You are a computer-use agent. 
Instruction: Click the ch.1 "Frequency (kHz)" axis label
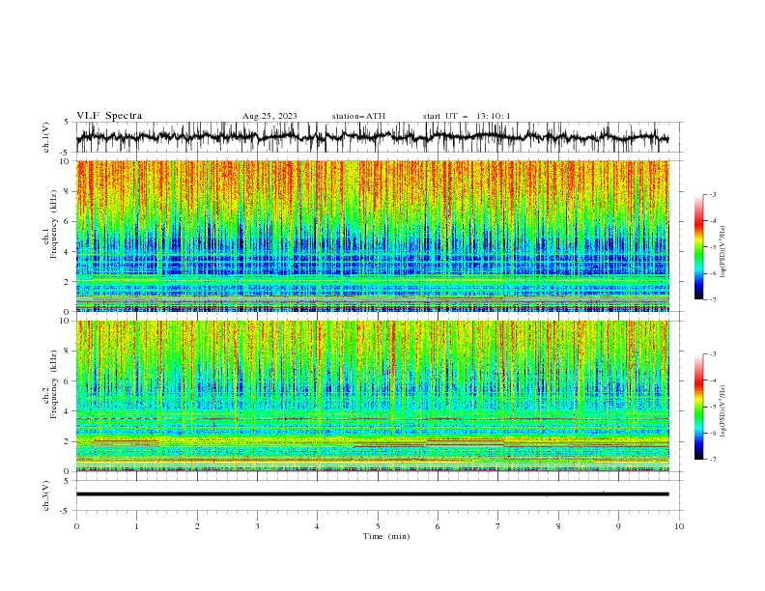pyautogui.click(x=54, y=222)
